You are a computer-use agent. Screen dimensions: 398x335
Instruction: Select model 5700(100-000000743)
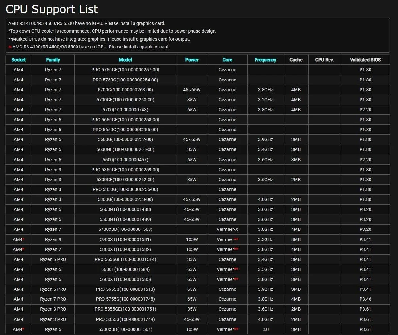pyautogui.click(x=125, y=110)
